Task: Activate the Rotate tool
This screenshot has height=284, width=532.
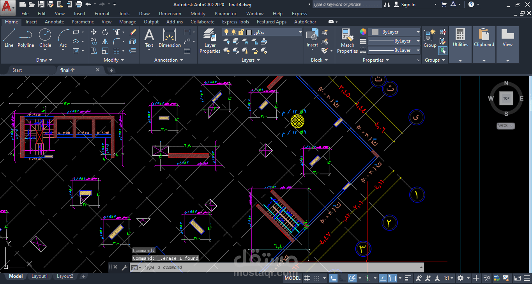Action: 105,32
